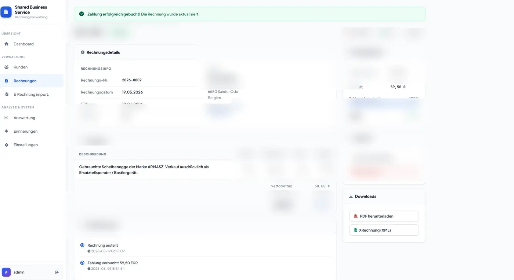The image size is (514, 280).
Task: Click the admin user name
Action: [x=19, y=272]
